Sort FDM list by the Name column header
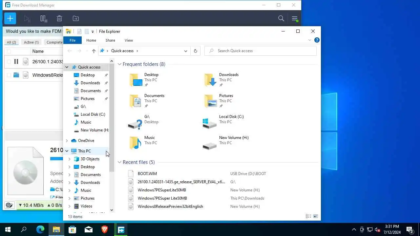The height and width of the screenshot is (236, 420). pos(38,51)
